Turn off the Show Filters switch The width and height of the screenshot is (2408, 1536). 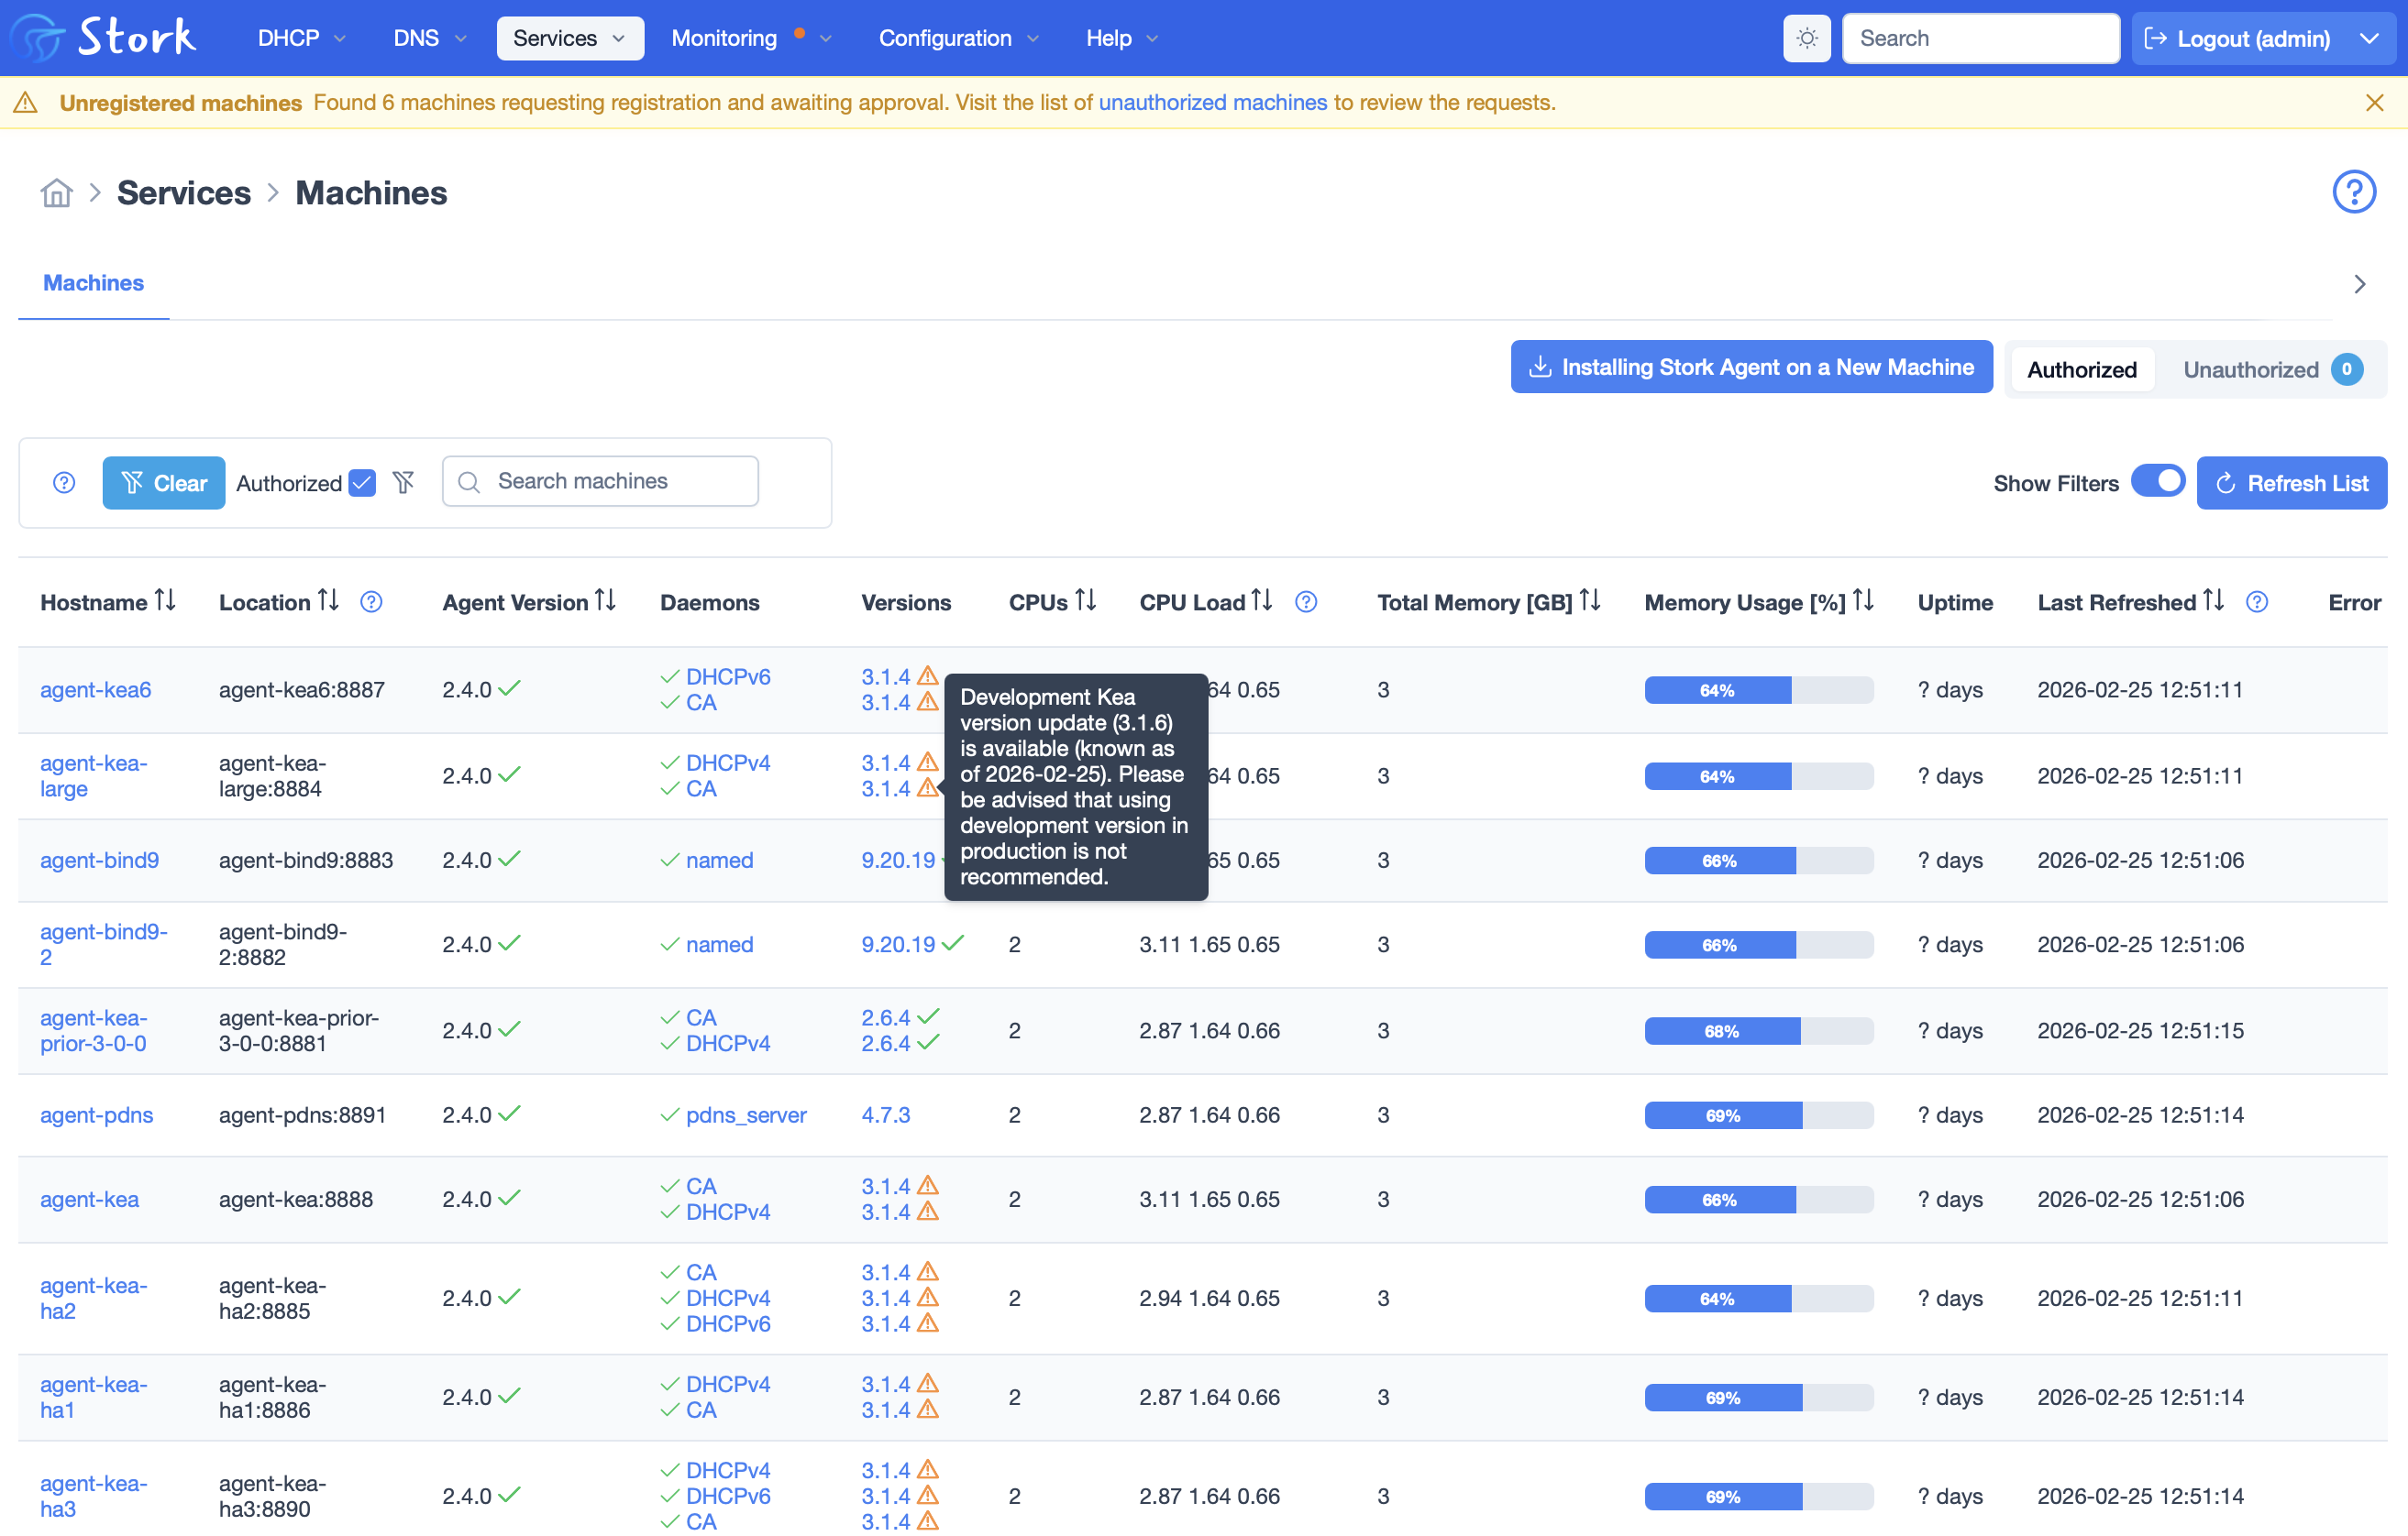2157,482
